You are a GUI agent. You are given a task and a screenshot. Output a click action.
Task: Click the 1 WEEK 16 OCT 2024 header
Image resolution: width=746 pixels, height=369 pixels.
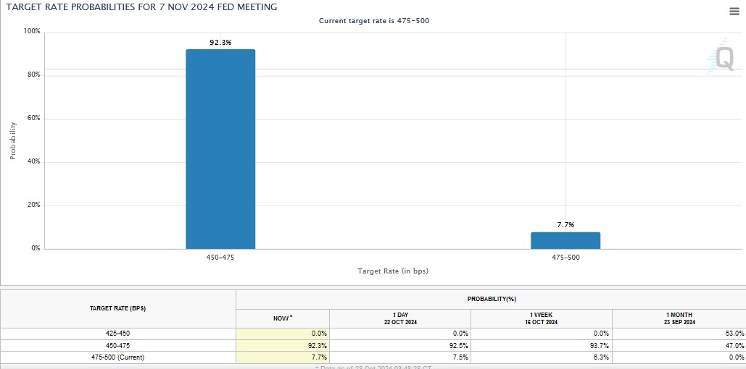[x=541, y=318]
